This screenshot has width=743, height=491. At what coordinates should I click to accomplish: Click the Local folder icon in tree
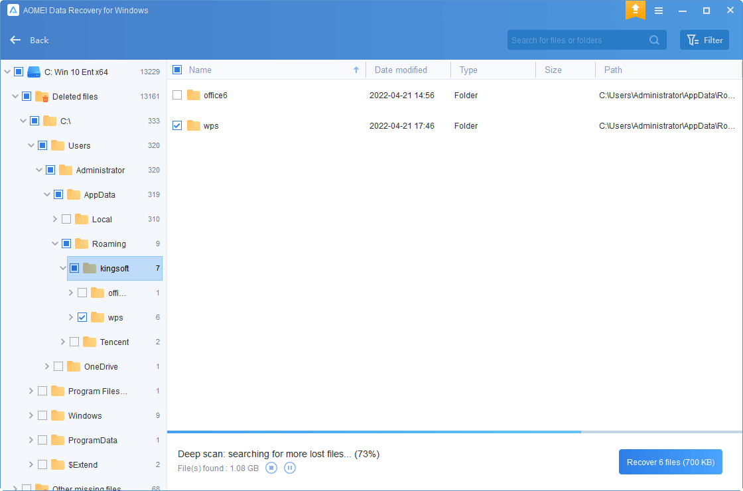82,219
